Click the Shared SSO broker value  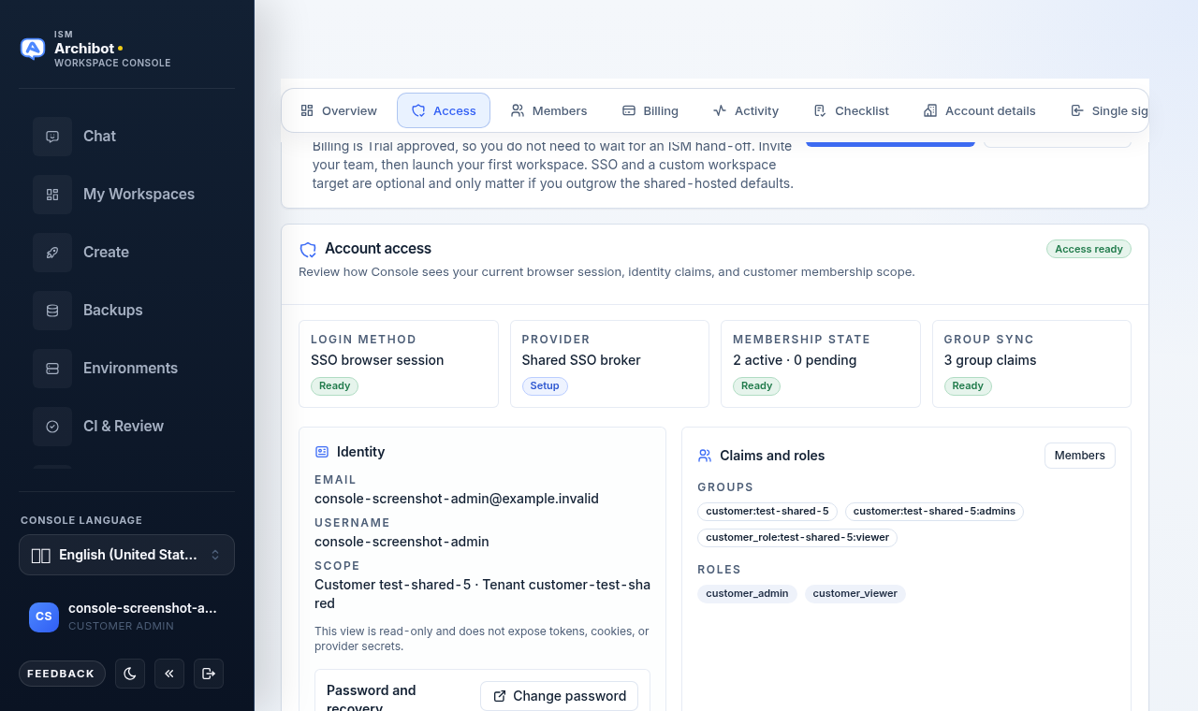coord(581,360)
